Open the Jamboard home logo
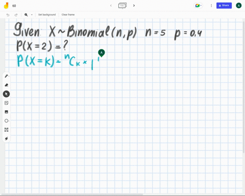This screenshot has width=245, height=196. [6, 6]
